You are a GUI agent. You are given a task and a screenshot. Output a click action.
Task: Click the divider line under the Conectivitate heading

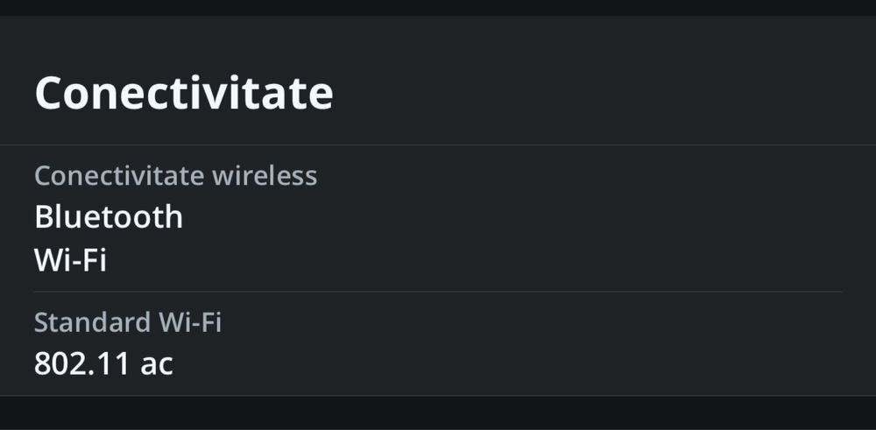pos(438,145)
